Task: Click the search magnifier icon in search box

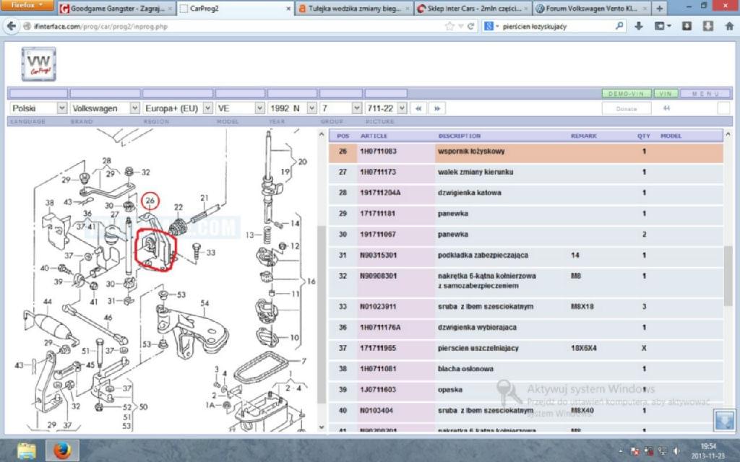Action: (619, 27)
